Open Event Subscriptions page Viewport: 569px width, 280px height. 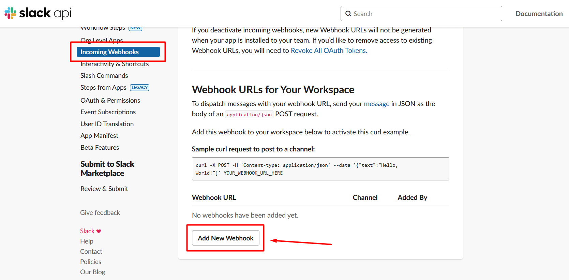[108, 112]
